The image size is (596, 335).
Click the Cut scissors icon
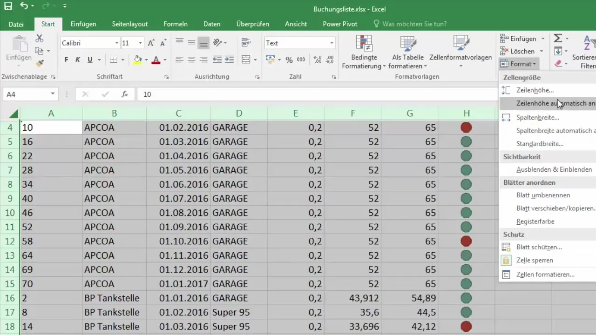[x=40, y=39]
